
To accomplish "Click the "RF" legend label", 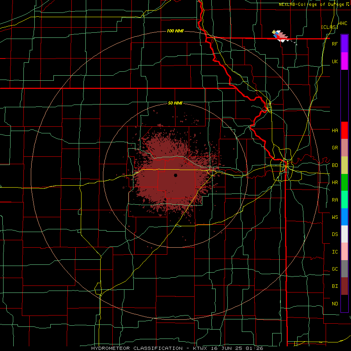I will point(335,44).
